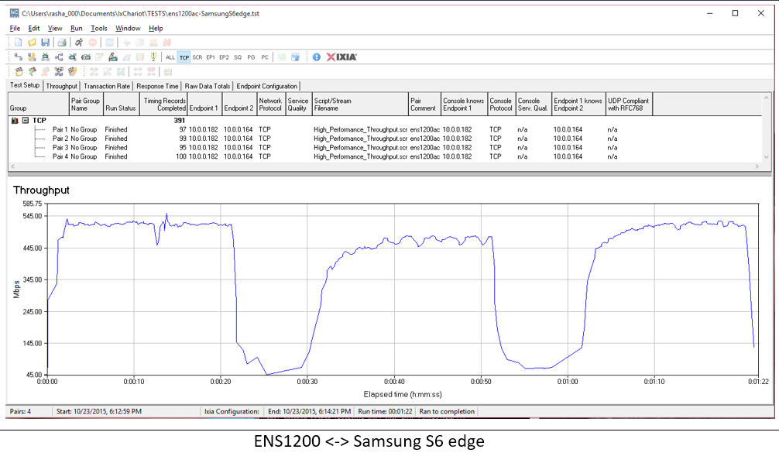Toggle the PC group filter

tap(265, 57)
